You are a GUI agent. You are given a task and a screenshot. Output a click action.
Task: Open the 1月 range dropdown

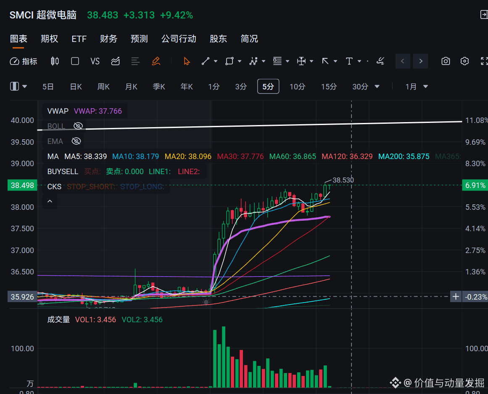[x=417, y=87]
